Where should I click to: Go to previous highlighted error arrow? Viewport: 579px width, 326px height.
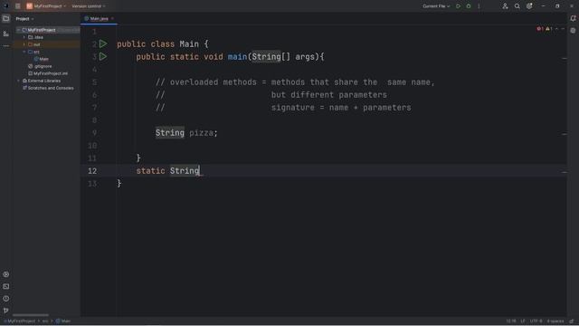pyautogui.click(x=557, y=29)
